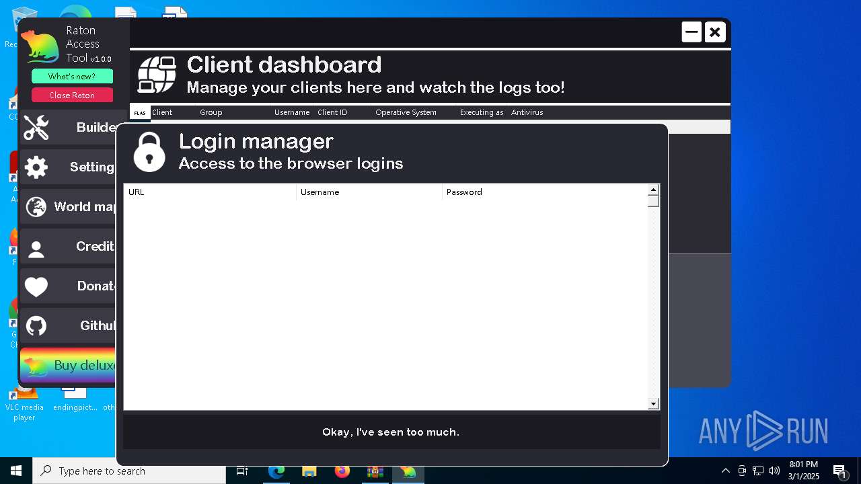Viewport: 861px width, 484px height.
Task: Click the Close Raton button
Action: 72,95
